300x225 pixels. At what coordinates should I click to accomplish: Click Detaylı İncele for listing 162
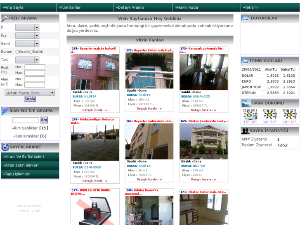point(149,180)
